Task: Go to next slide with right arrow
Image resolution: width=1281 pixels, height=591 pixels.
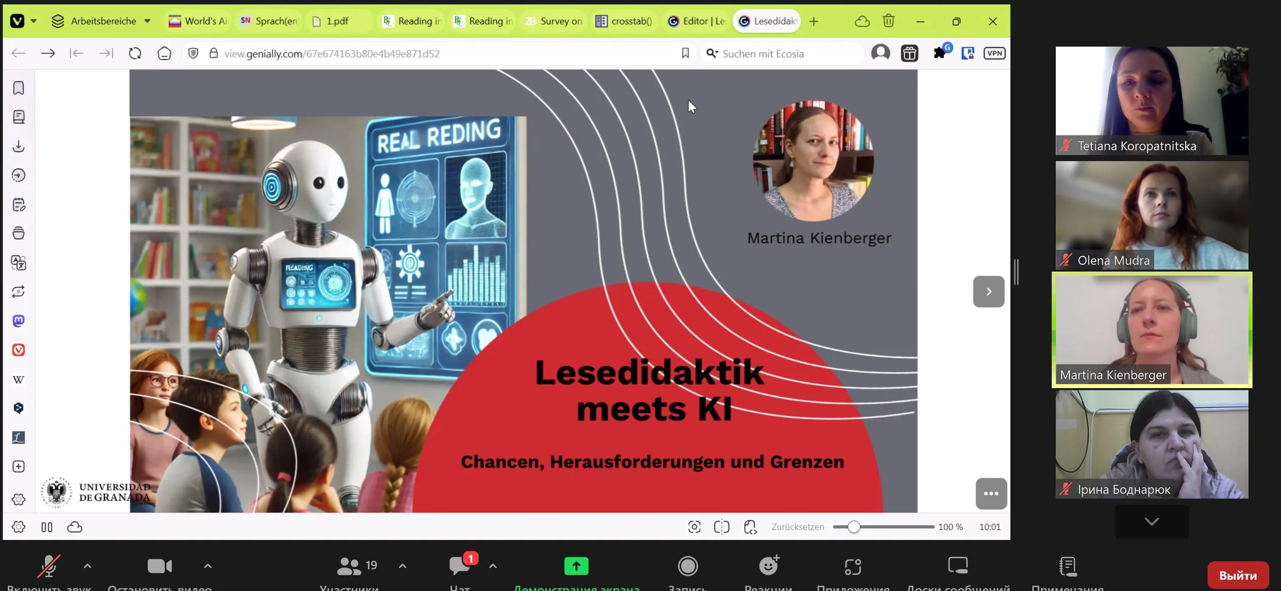Action: (988, 292)
